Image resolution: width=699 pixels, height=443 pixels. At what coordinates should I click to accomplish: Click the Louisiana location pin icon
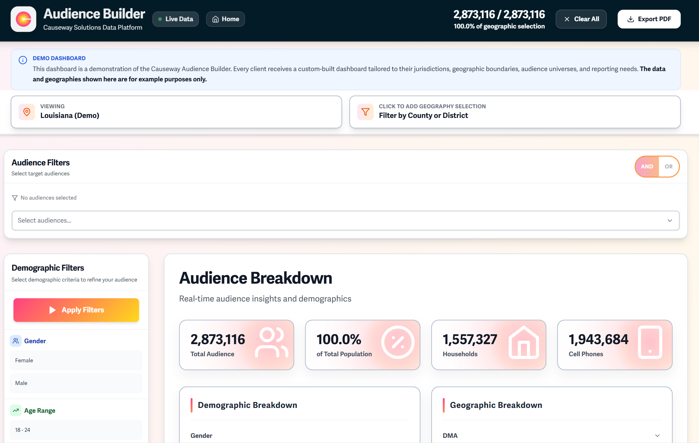pyautogui.click(x=27, y=112)
